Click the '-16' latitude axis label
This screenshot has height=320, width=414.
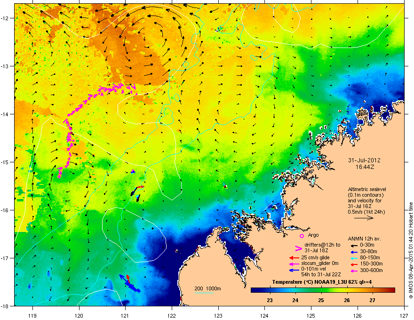tap(5, 210)
